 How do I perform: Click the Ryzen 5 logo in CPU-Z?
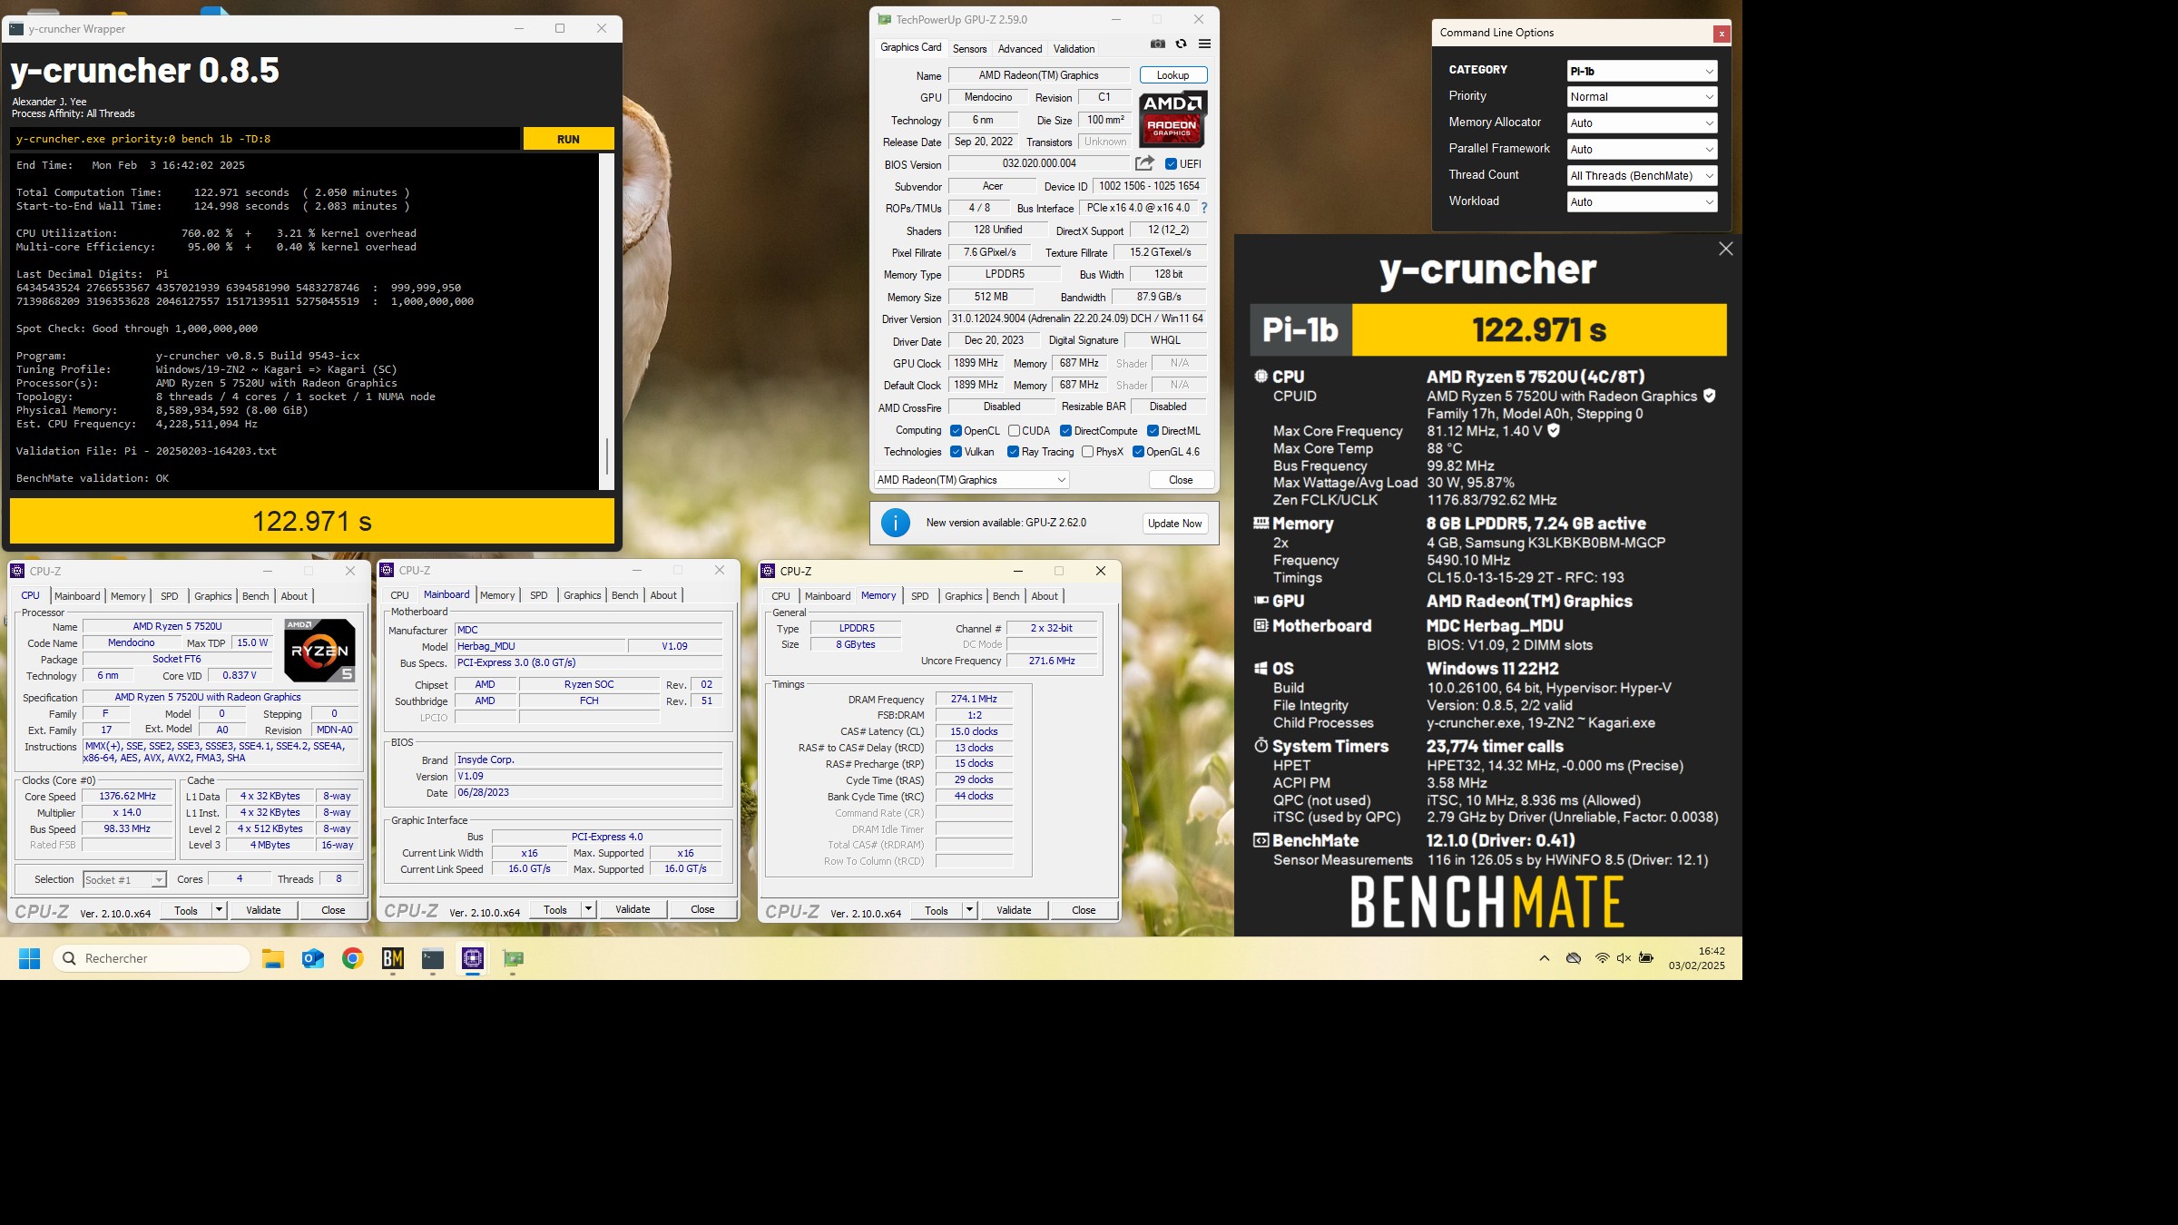point(319,650)
